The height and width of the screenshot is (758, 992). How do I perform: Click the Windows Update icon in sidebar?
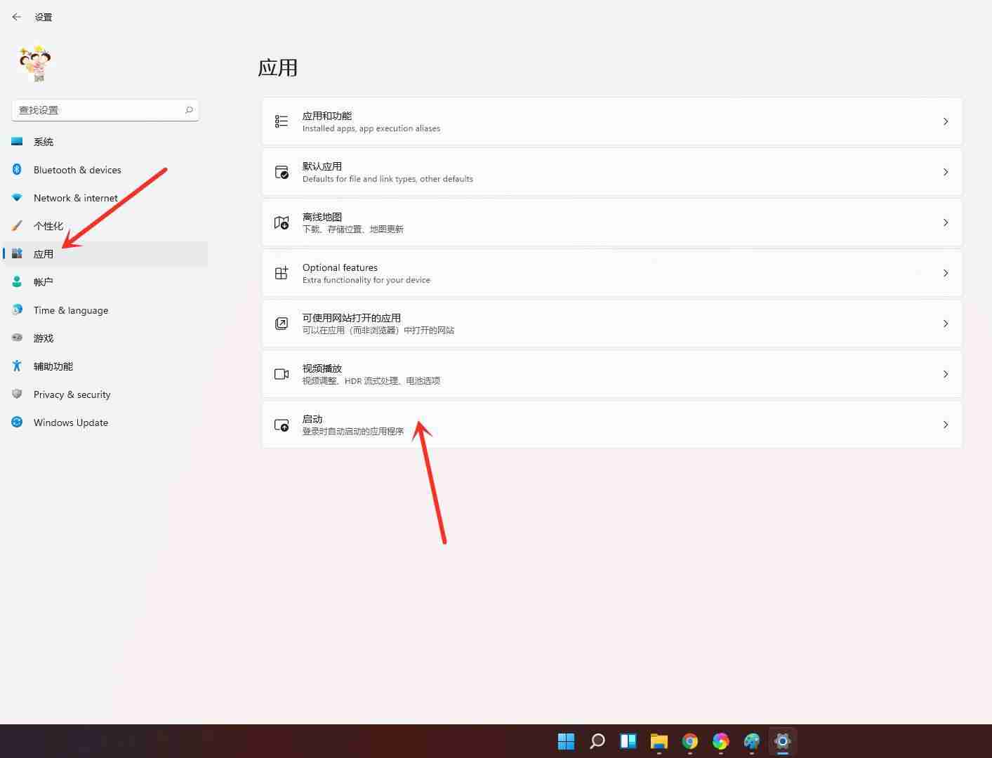(17, 422)
